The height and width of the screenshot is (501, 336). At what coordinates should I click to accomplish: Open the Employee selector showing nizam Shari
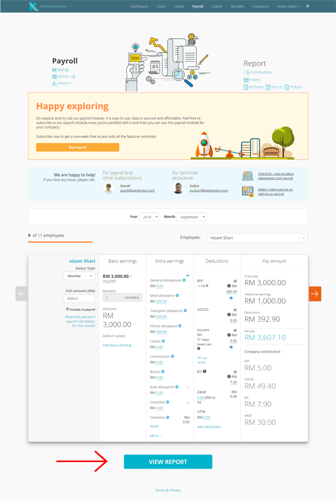coord(258,238)
